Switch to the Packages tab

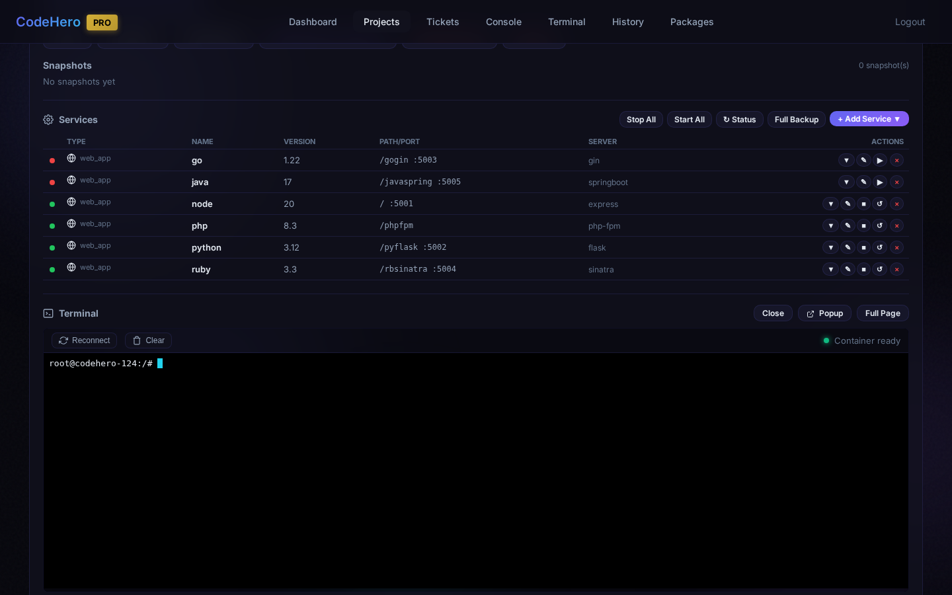click(x=692, y=22)
